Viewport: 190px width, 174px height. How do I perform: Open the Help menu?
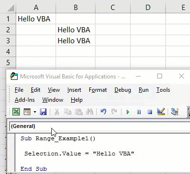76,100
